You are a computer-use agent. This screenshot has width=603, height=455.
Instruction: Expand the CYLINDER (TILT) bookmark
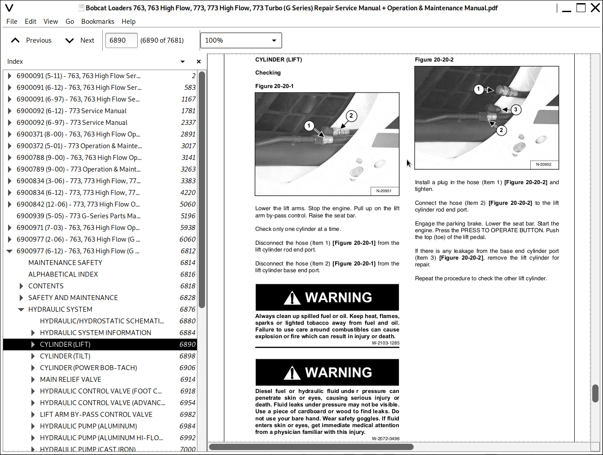(33, 356)
